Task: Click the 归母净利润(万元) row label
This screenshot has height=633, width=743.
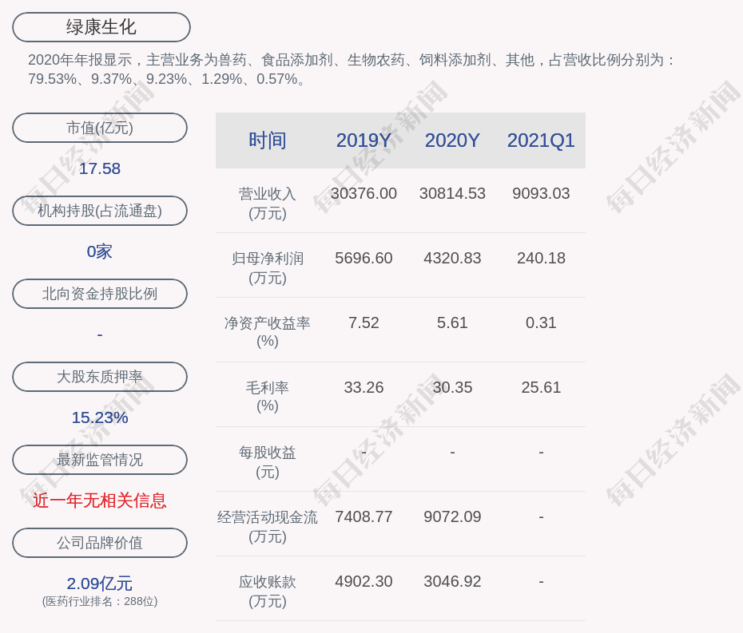Action: [267, 267]
